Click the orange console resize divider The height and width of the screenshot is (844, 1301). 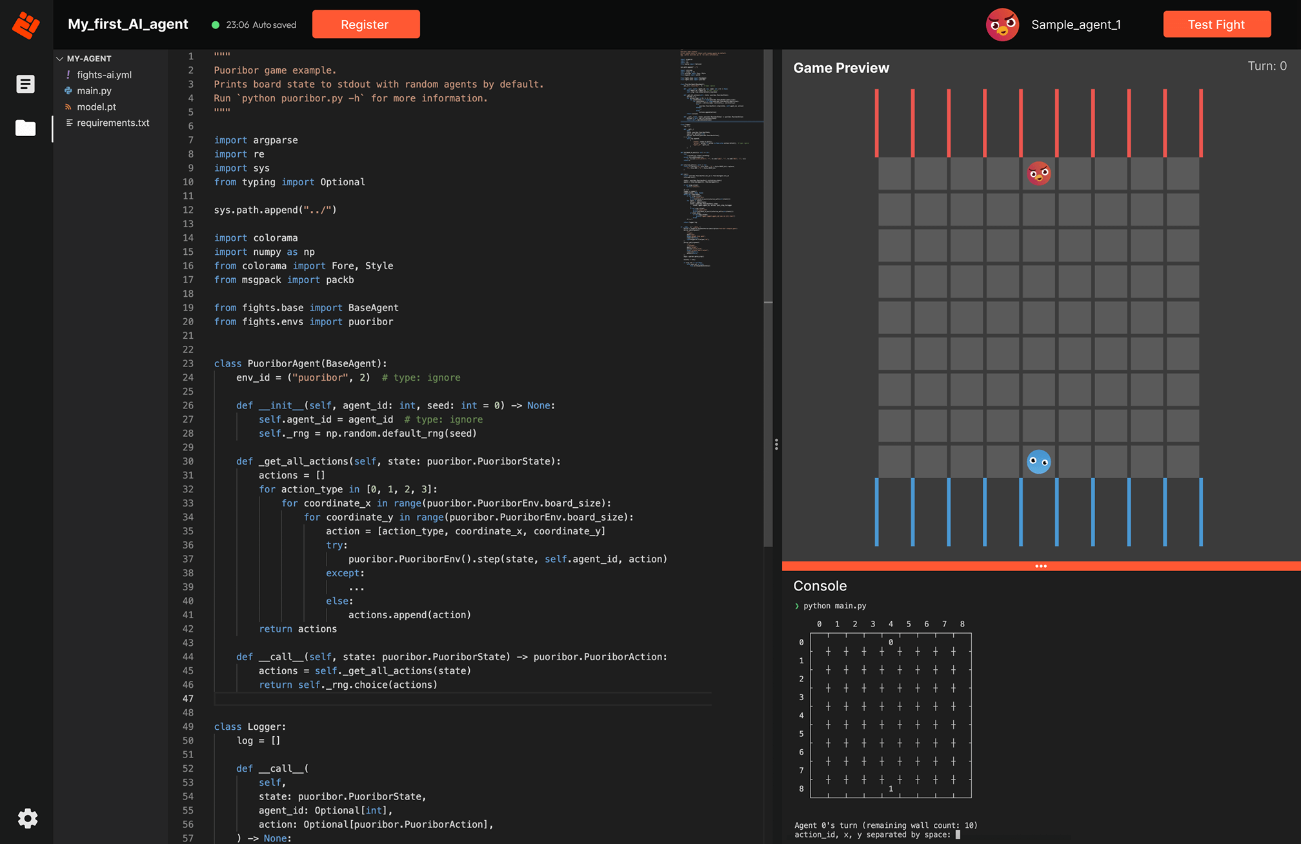click(1040, 566)
